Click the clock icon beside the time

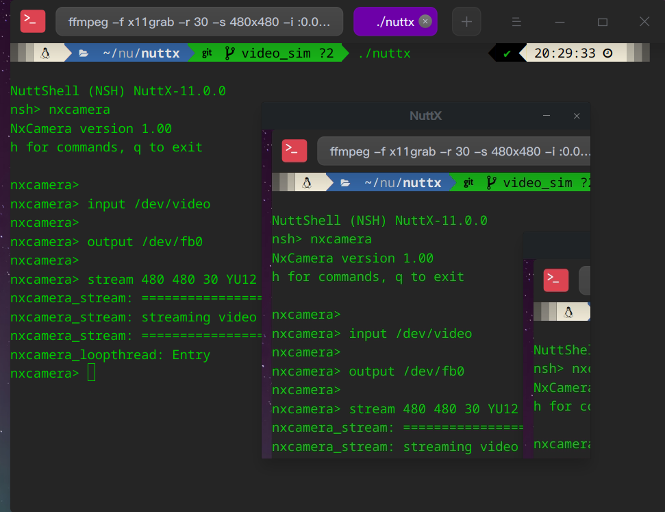tap(607, 53)
